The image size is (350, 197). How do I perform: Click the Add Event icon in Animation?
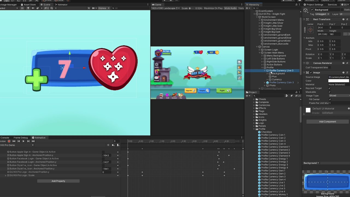click(118, 145)
